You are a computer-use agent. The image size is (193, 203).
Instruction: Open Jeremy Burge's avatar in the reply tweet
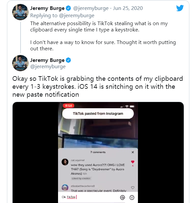click(20, 12)
